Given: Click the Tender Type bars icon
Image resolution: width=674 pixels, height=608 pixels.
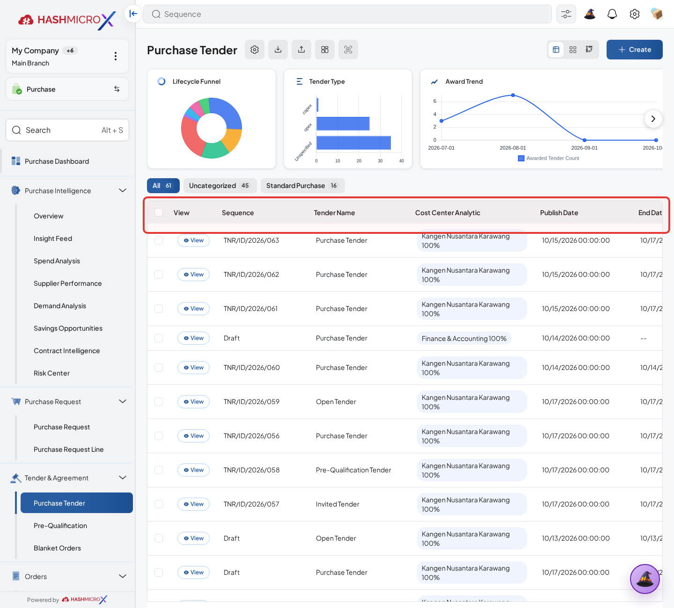Looking at the screenshot, I should (x=299, y=81).
